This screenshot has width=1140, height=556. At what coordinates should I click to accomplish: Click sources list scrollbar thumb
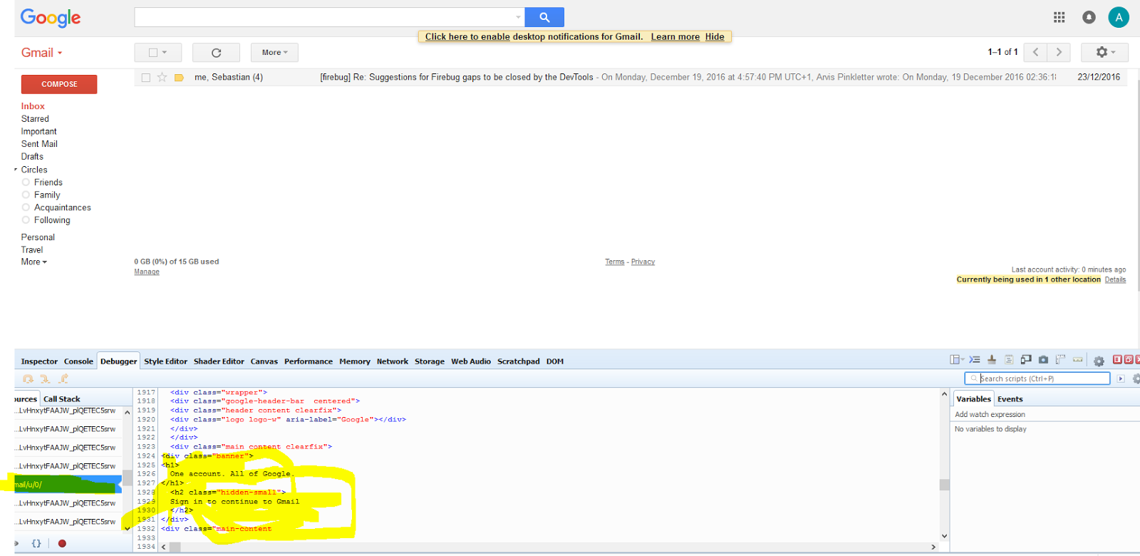pos(127,477)
